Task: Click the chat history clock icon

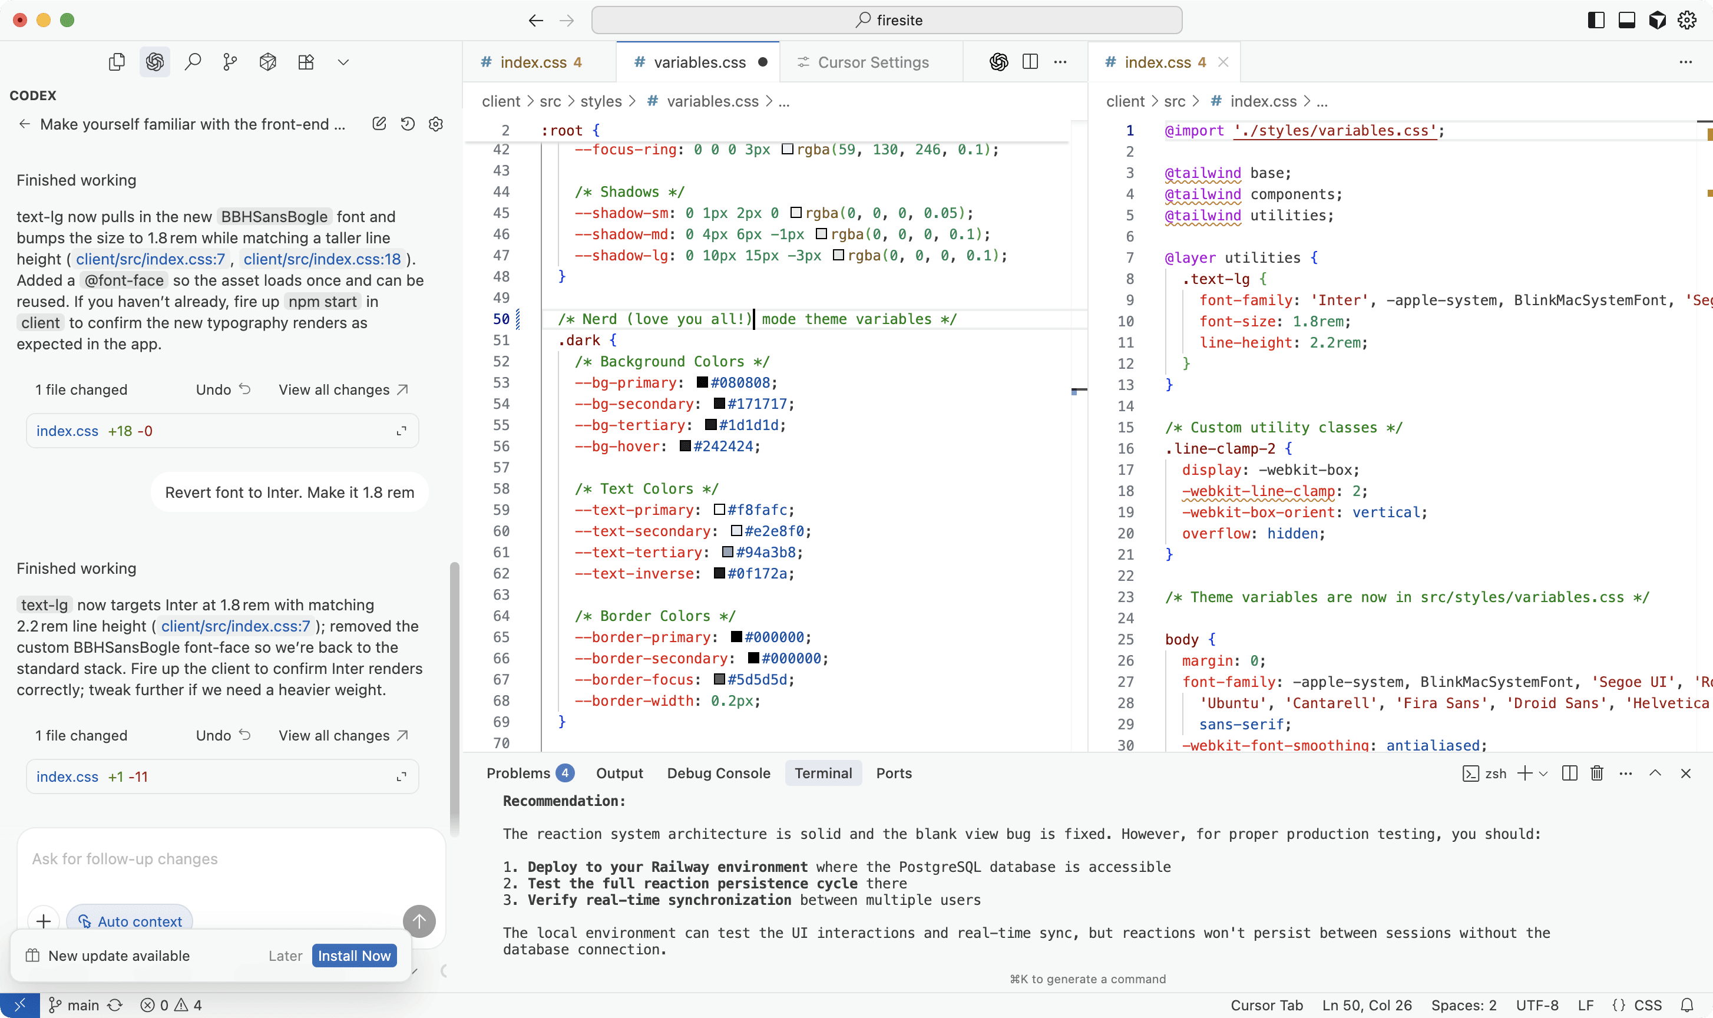Action: 407,124
